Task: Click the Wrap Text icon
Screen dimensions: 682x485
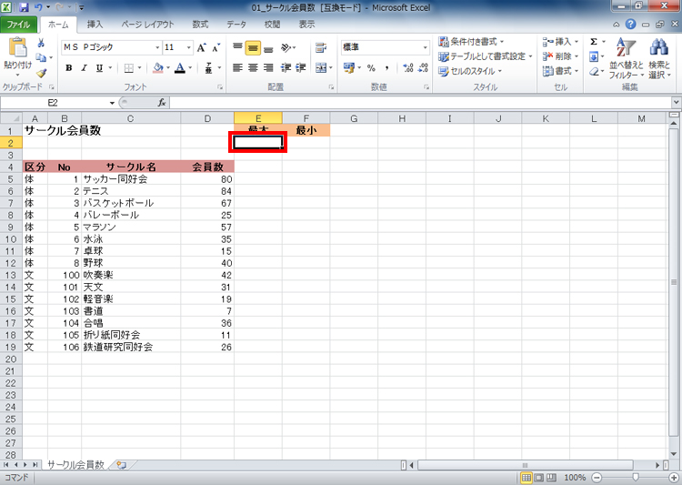Action: click(x=321, y=47)
